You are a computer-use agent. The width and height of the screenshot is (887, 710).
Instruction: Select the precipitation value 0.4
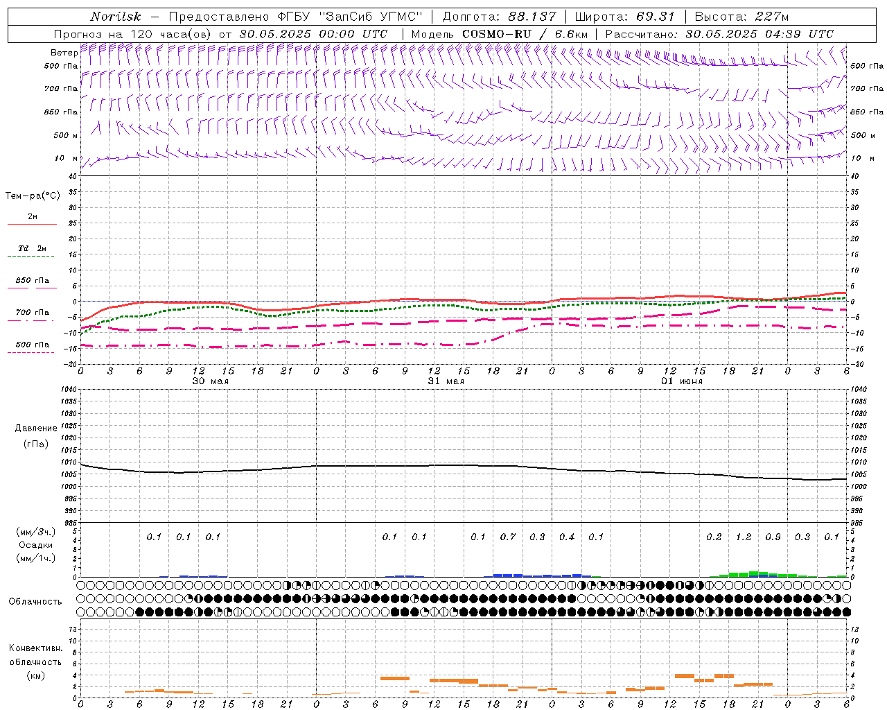567,537
